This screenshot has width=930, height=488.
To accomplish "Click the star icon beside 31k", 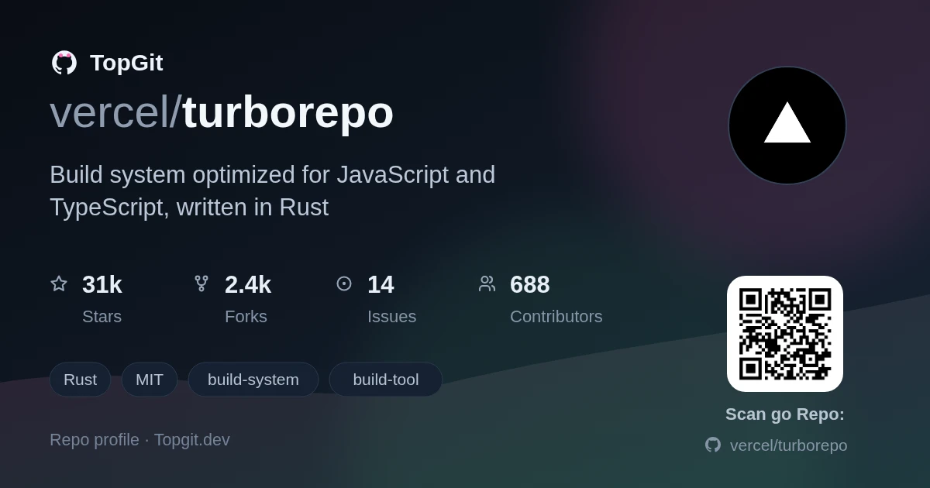I will pyautogui.click(x=59, y=284).
